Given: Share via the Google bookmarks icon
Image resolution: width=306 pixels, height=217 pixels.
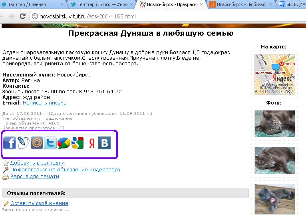Looking at the screenshot, I should pos(77,143).
